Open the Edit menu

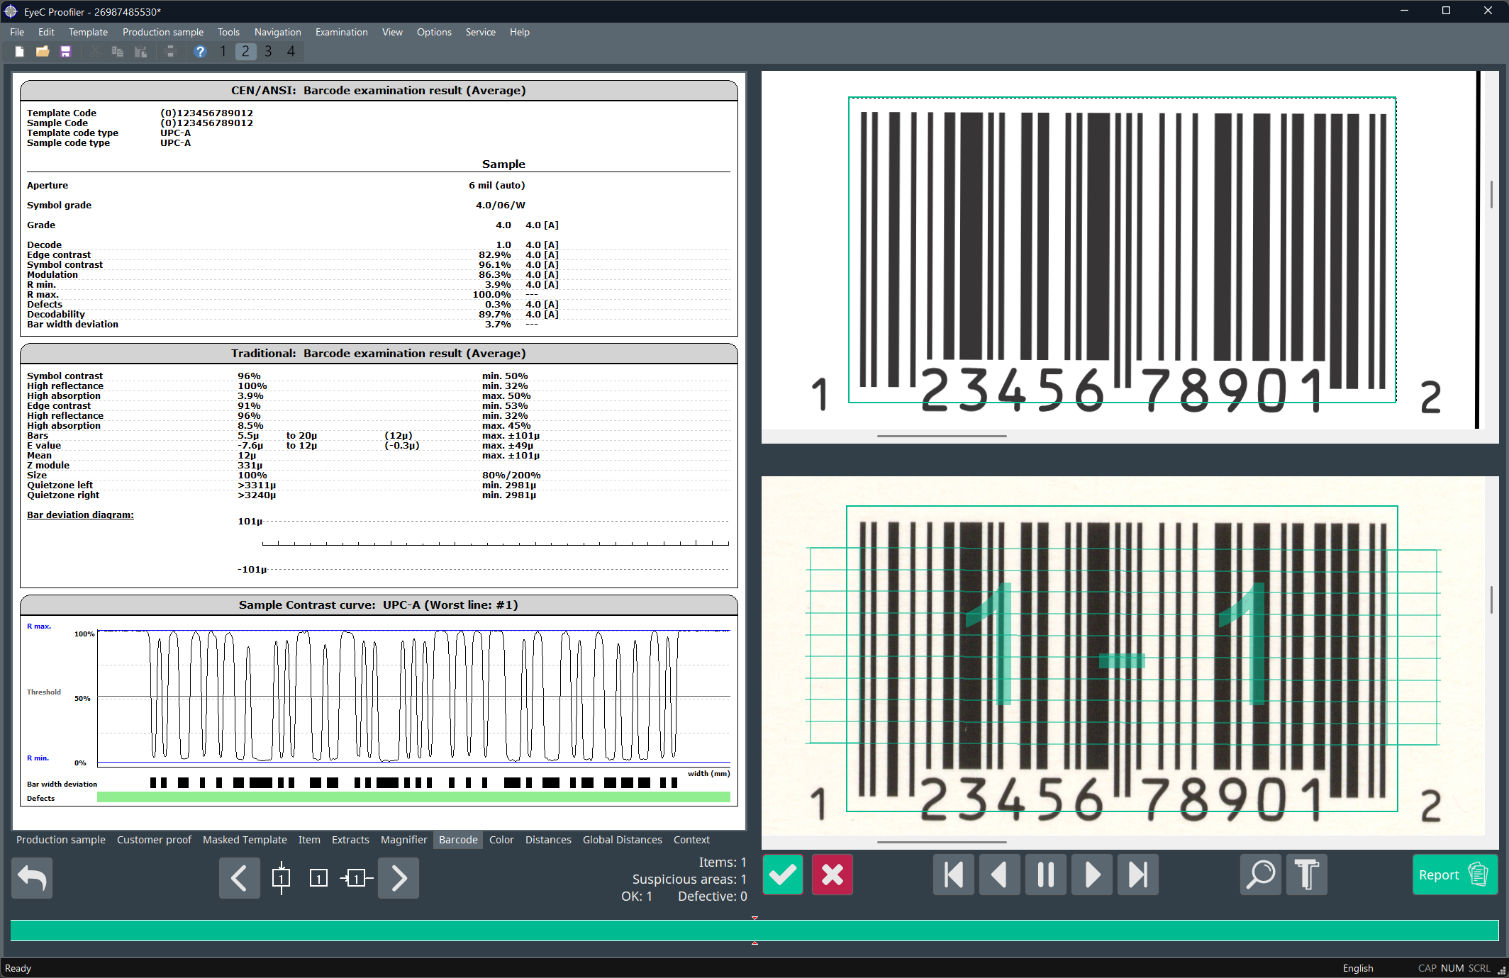[46, 32]
